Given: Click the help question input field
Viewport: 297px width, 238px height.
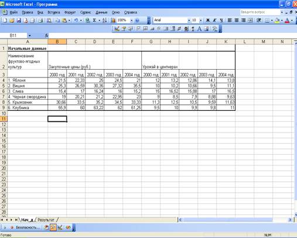Looking at the screenshot, I should pyautogui.click(x=260, y=12).
